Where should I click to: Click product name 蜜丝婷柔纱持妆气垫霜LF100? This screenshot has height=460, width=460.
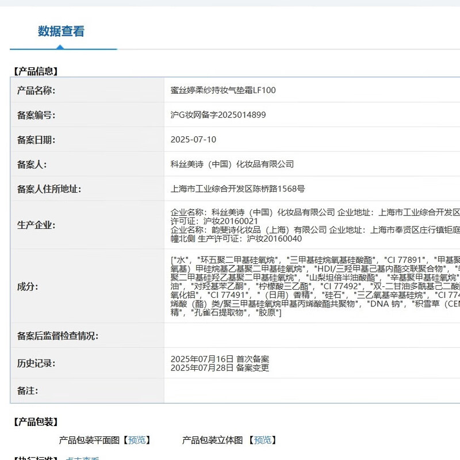tap(223, 90)
